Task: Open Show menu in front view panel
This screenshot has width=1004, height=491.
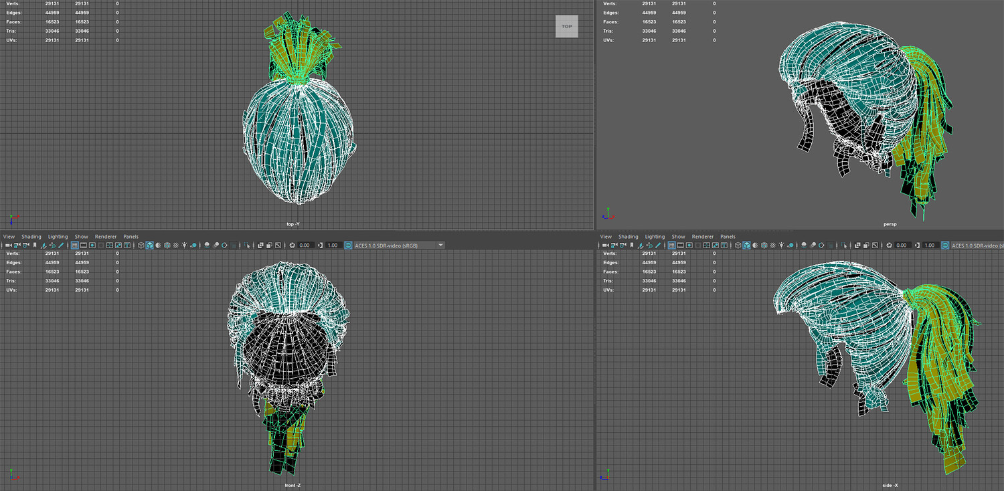Action: (x=81, y=237)
